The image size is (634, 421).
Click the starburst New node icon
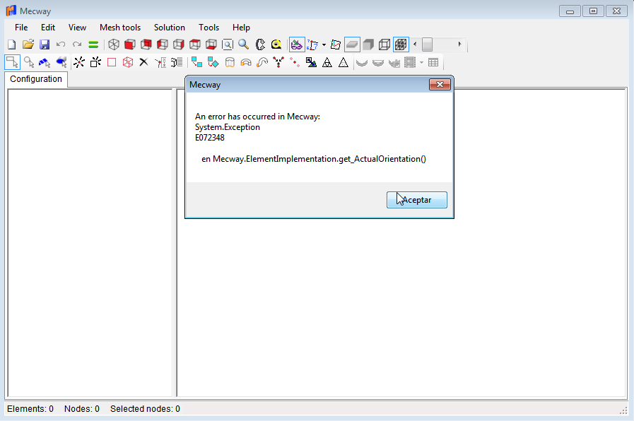79,62
